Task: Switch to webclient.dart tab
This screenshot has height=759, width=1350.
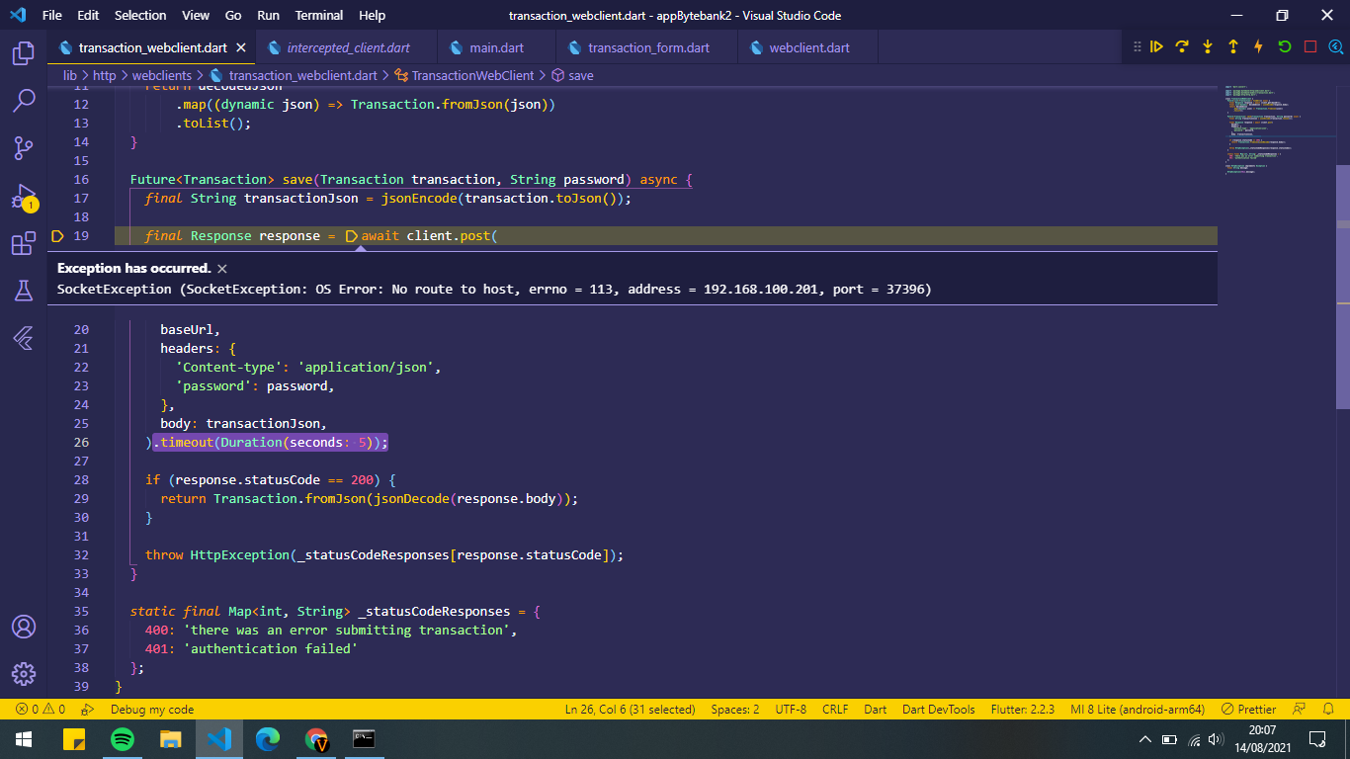Action: tap(808, 47)
